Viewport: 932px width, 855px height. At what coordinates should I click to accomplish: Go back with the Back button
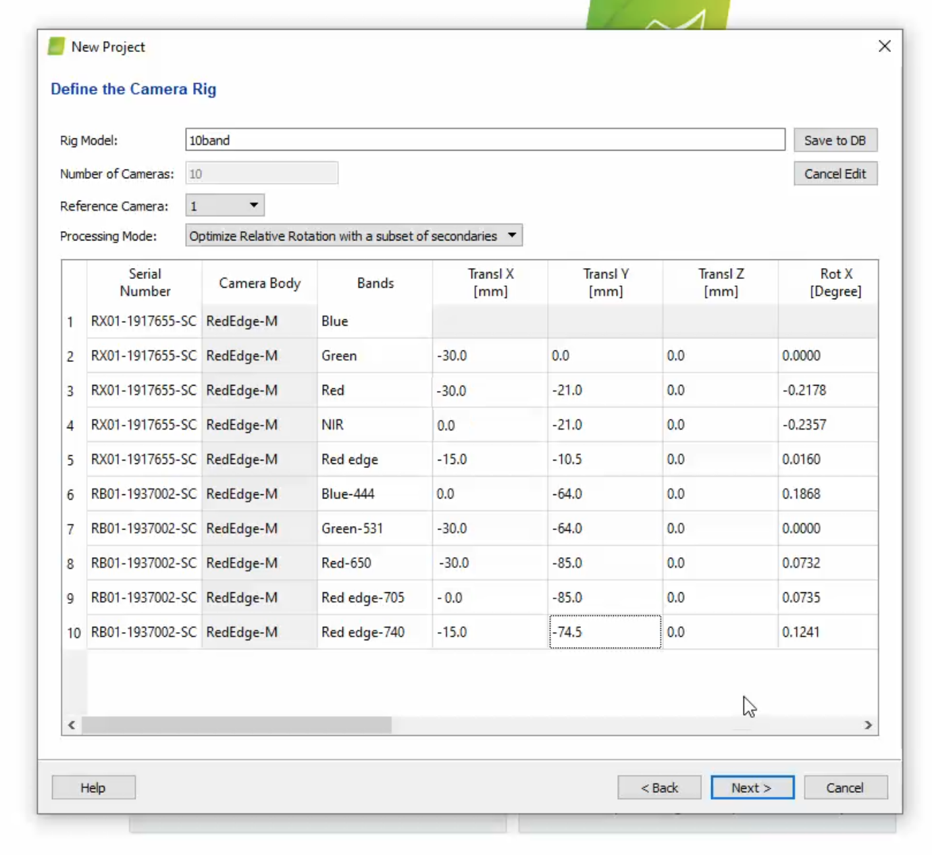click(659, 787)
